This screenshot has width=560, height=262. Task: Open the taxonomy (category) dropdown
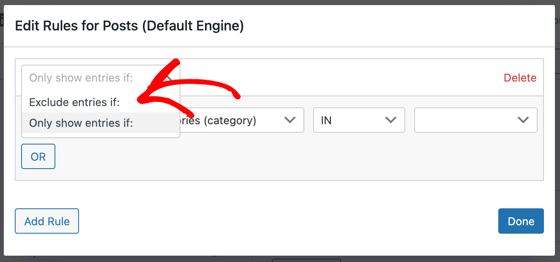(242, 120)
